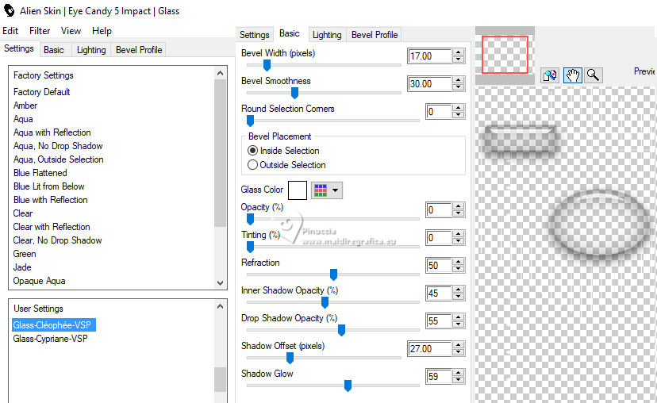Select the hand pan tool

coord(572,75)
